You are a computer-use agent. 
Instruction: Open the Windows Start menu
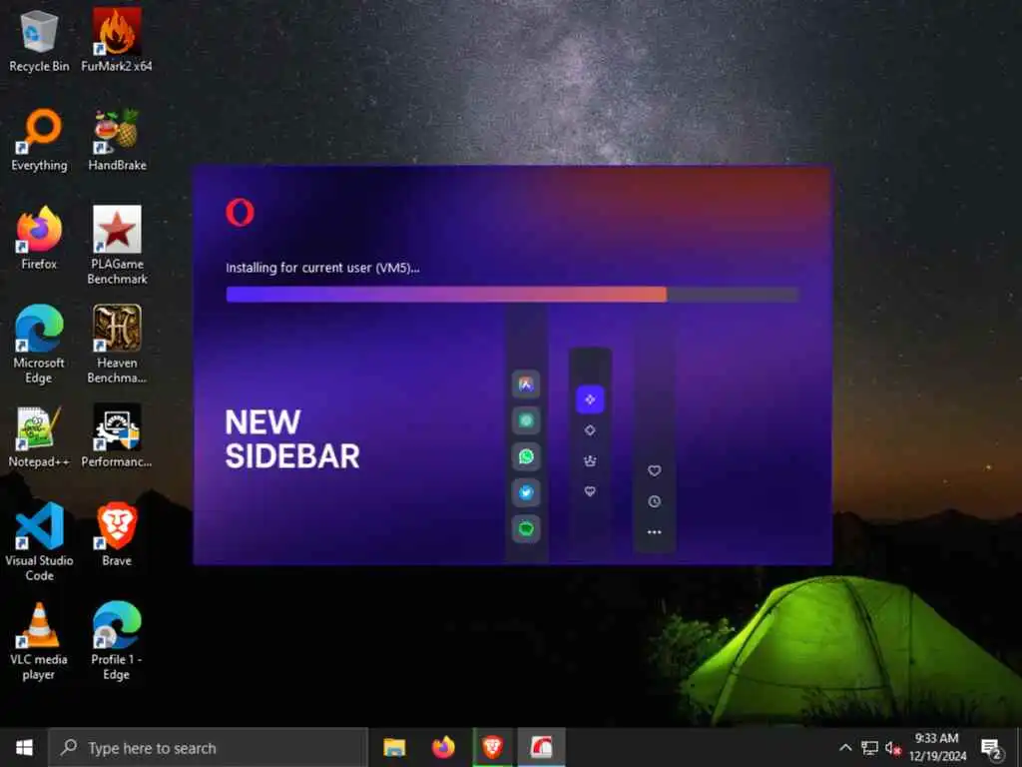24,747
